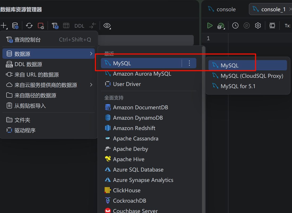
Task: Select Apache Cassandra
Action: (x=148, y=139)
